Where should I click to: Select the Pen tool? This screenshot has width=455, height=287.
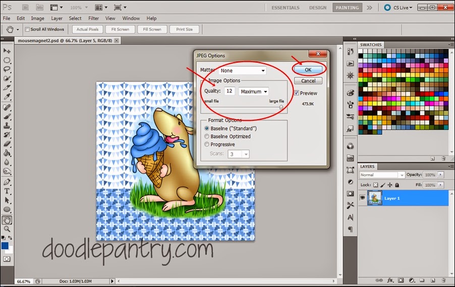click(x=7, y=182)
